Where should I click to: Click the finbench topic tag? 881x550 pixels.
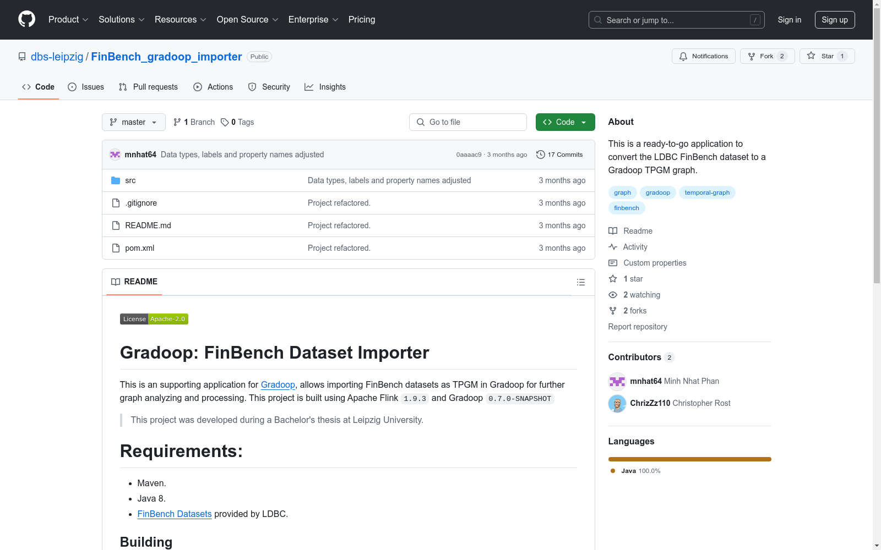pos(627,208)
